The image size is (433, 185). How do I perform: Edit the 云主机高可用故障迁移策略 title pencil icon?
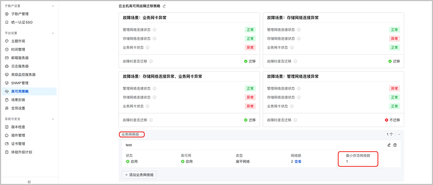(164, 6)
